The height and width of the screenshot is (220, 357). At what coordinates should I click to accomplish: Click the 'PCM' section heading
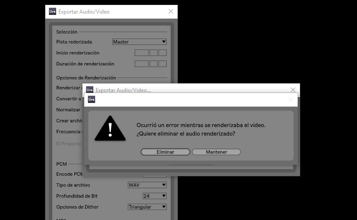pos(62,164)
